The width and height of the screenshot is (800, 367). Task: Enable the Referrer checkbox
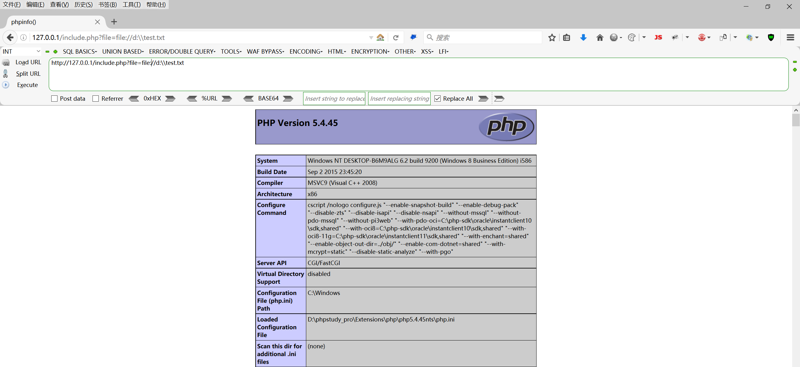point(96,99)
